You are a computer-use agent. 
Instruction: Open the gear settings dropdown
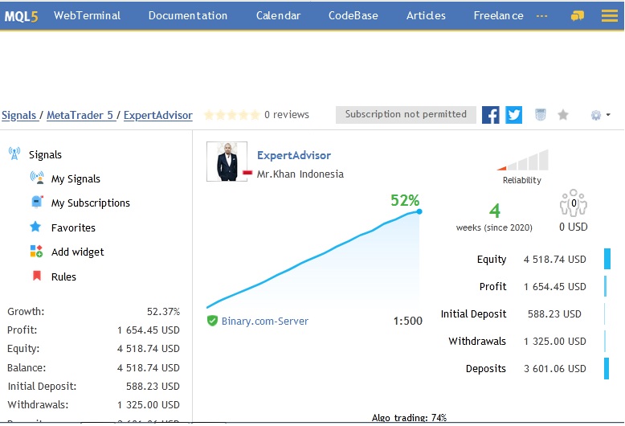click(x=600, y=115)
